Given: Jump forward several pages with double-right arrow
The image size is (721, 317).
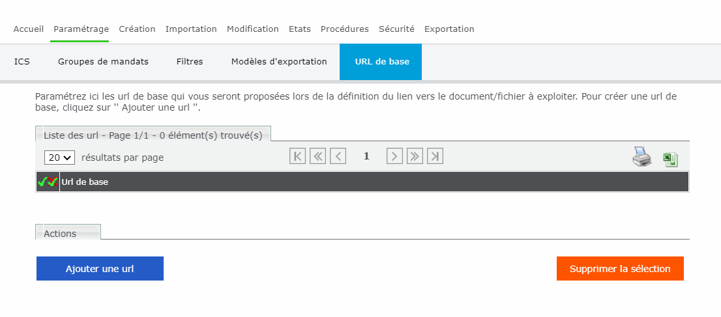Looking at the screenshot, I should [x=415, y=156].
